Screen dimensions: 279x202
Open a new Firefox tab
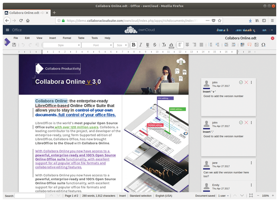54,13
